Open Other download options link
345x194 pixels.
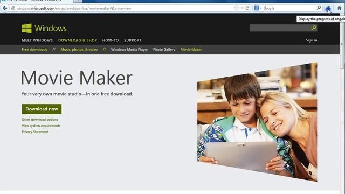click(x=39, y=120)
